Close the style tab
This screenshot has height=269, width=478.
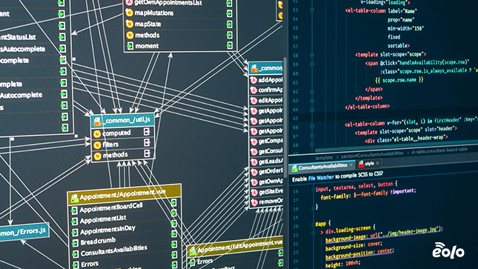tap(378, 163)
